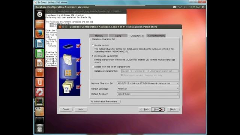240x135 pixels.
Task: Open the session gear menu
Action: 203,7
